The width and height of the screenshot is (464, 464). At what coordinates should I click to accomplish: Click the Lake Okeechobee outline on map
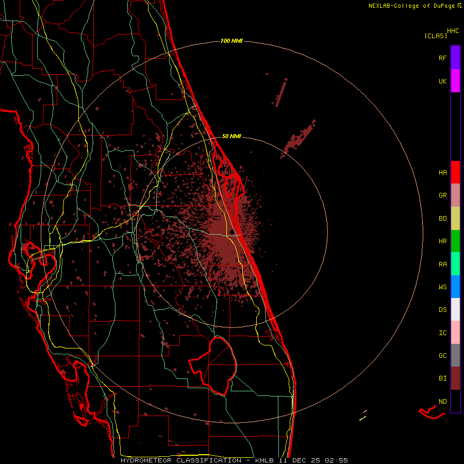(213, 366)
